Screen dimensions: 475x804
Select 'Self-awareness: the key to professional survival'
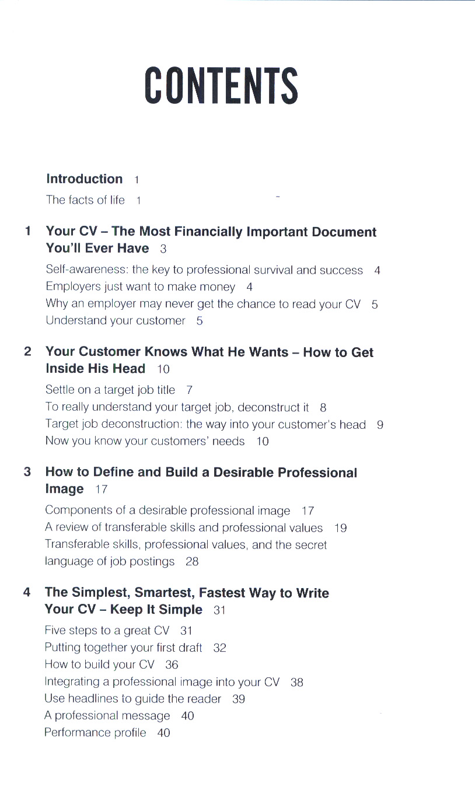(x=204, y=270)
